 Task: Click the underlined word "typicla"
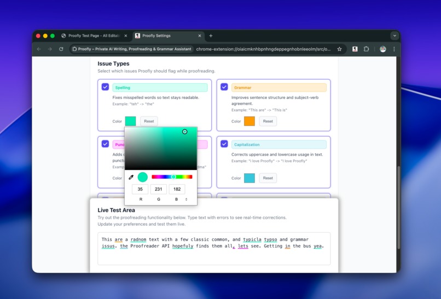[252, 239]
